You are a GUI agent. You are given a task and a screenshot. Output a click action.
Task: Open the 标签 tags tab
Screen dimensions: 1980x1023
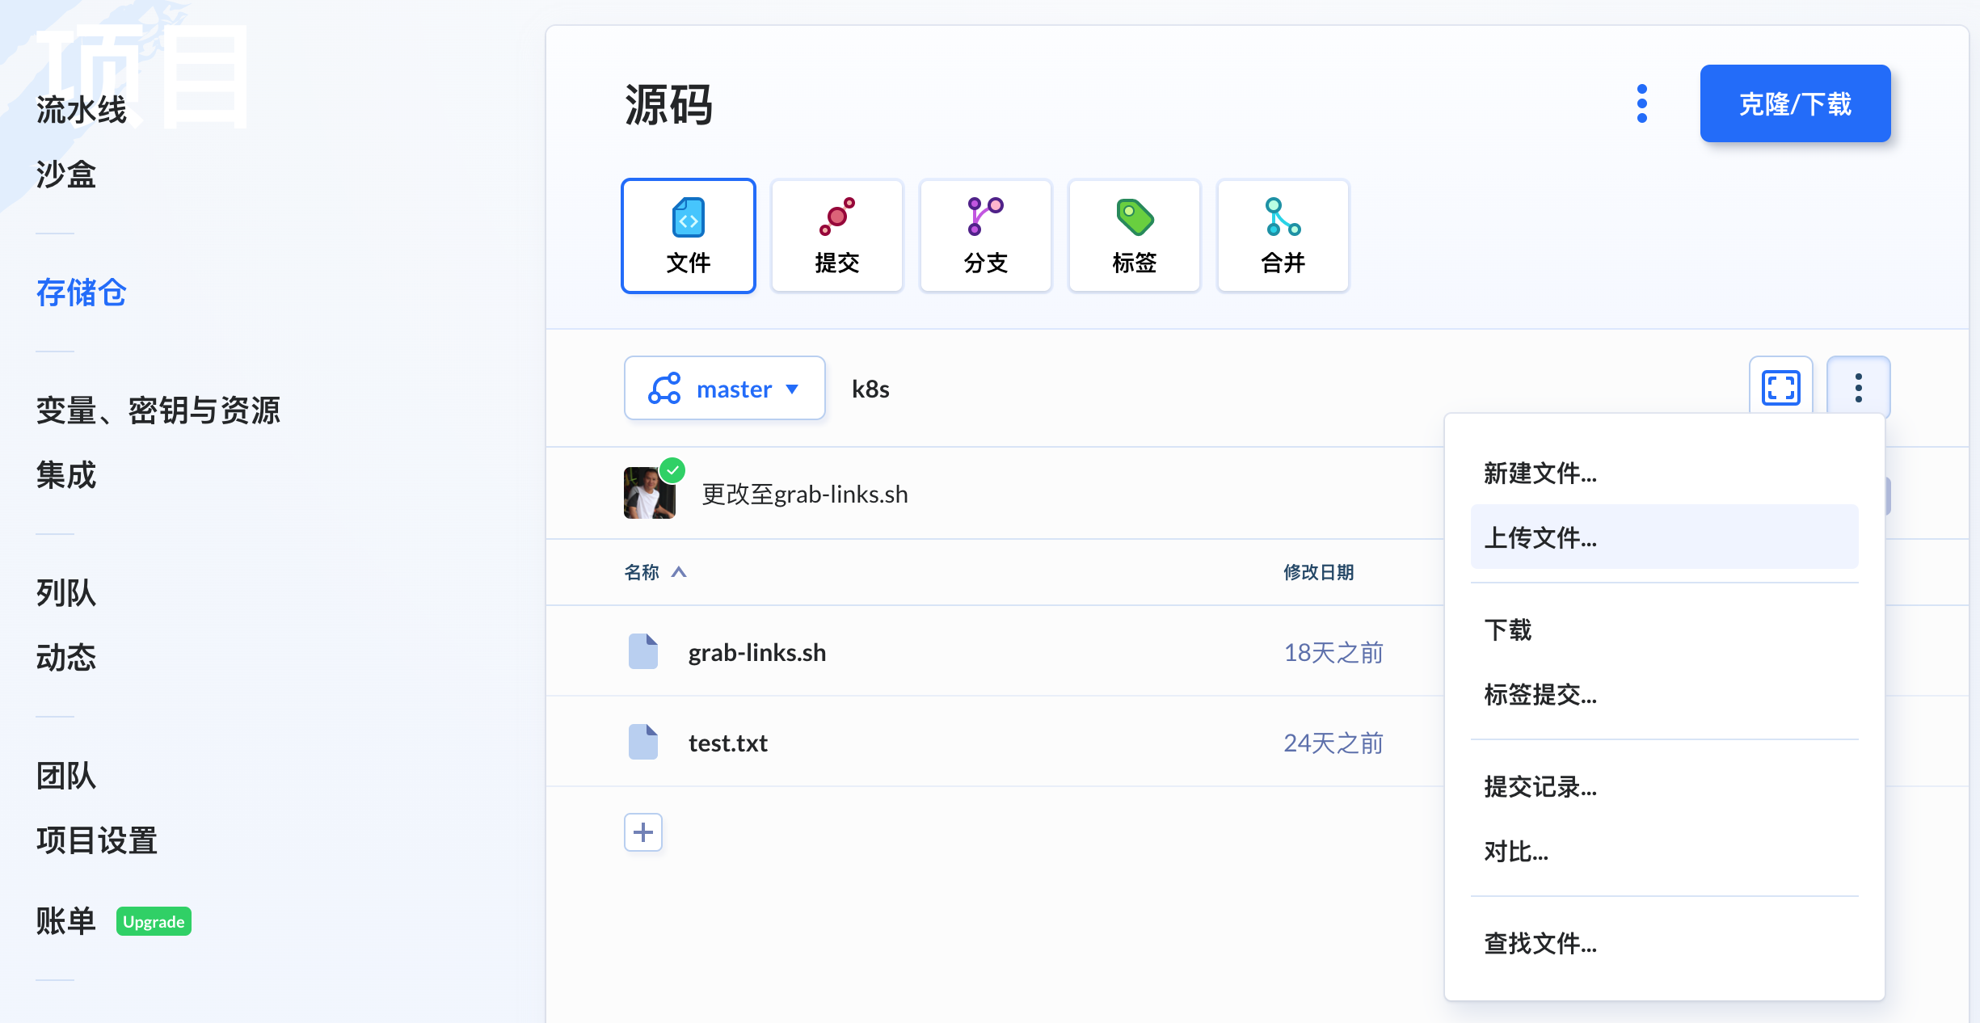(1134, 236)
